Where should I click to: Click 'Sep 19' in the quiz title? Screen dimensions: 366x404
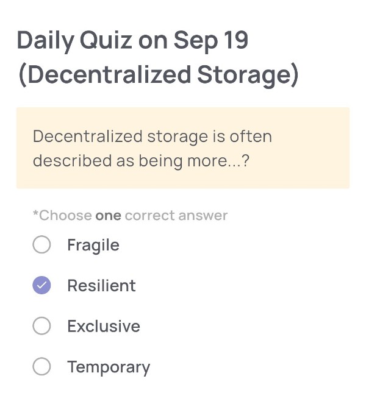point(210,41)
